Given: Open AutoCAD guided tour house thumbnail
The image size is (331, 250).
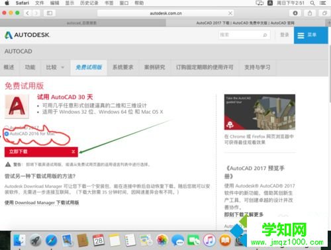Looking at the screenshot, I should click(x=260, y=112).
